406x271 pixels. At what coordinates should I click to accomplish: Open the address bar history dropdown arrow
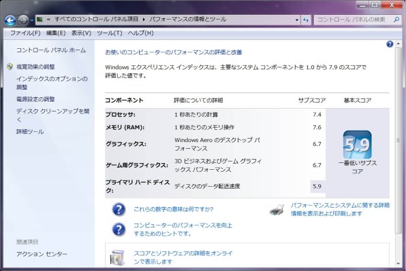point(297,20)
